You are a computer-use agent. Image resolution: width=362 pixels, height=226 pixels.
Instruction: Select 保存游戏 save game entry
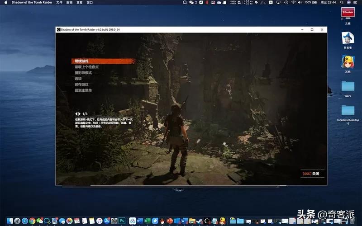[x=81, y=85]
